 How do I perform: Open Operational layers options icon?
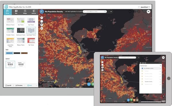pyautogui.click(x=160, y=66)
